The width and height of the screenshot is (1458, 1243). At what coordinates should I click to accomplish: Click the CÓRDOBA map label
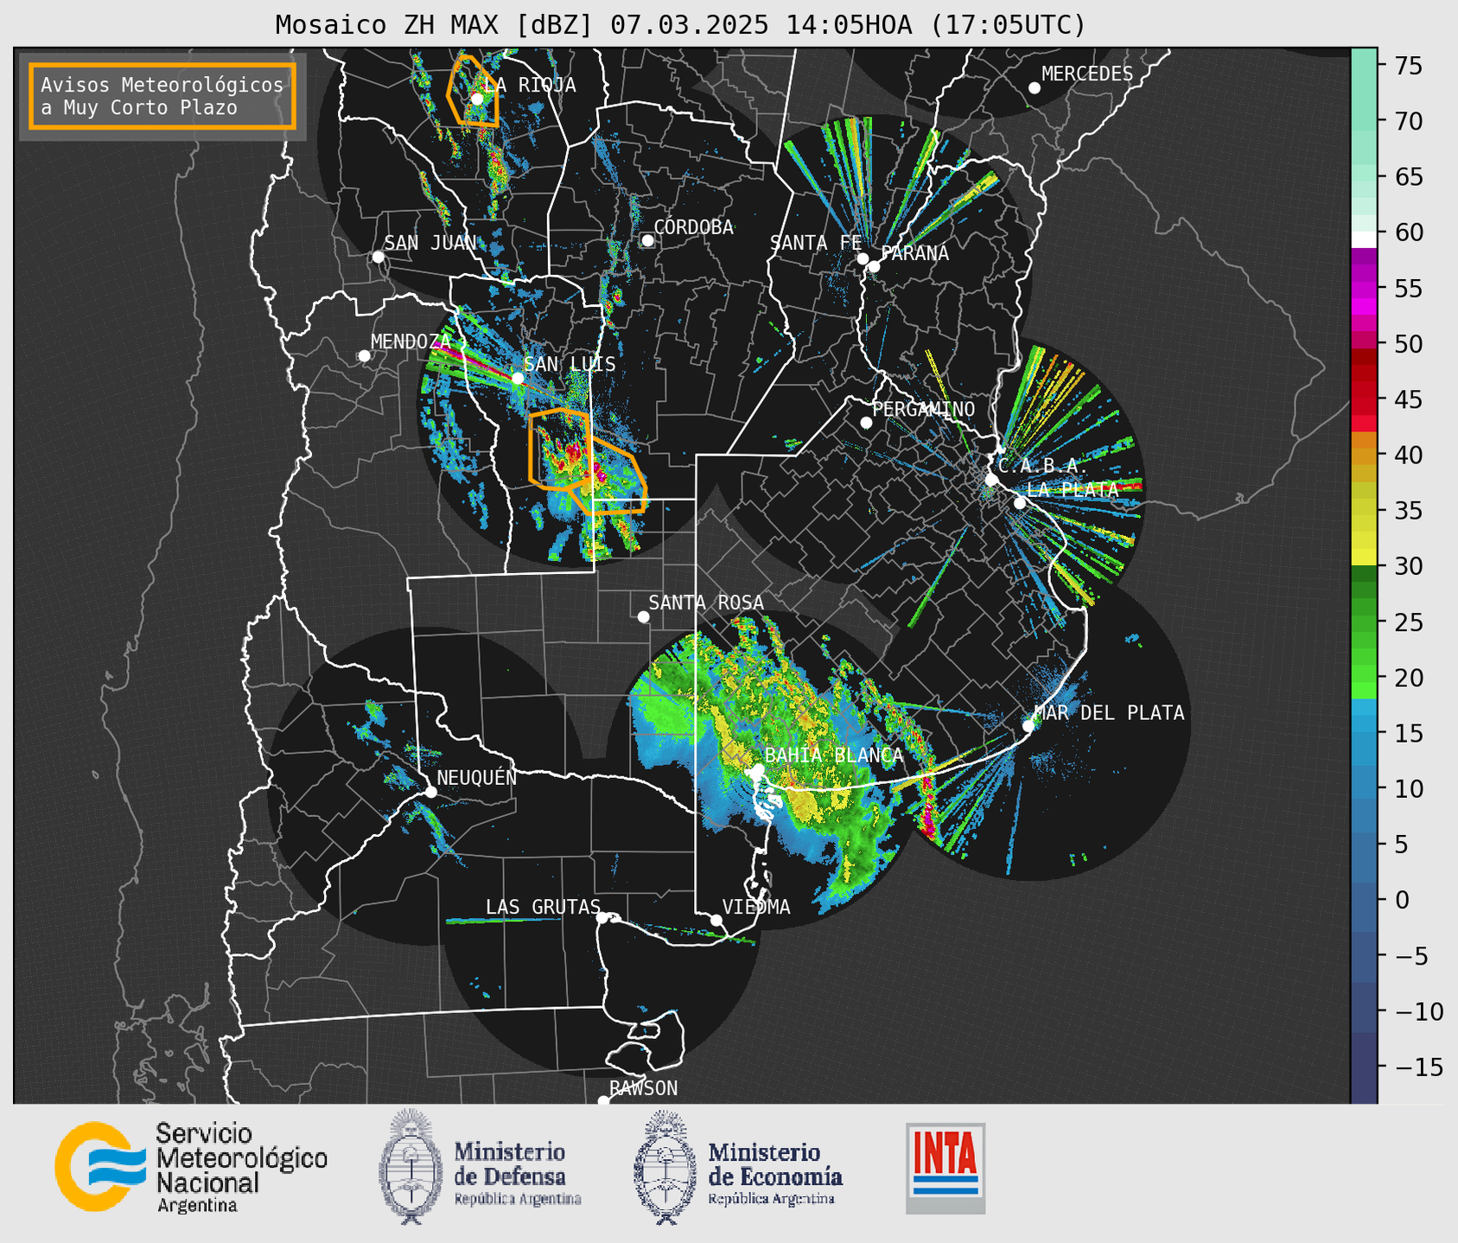click(x=693, y=227)
